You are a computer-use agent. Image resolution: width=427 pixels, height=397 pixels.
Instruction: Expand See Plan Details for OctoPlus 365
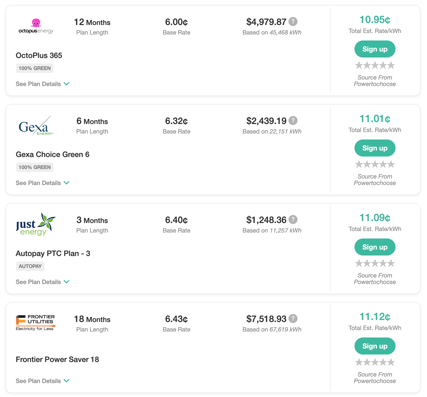coord(42,84)
